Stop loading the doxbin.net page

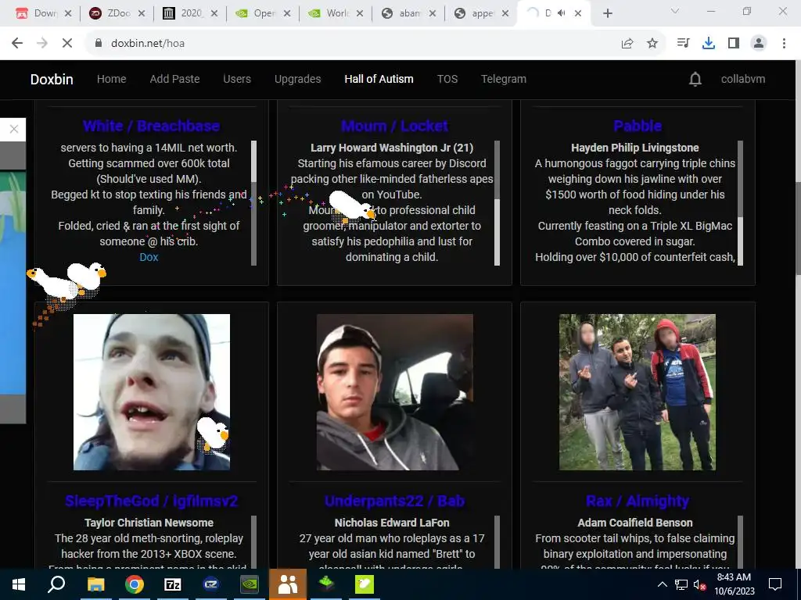(x=67, y=44)
